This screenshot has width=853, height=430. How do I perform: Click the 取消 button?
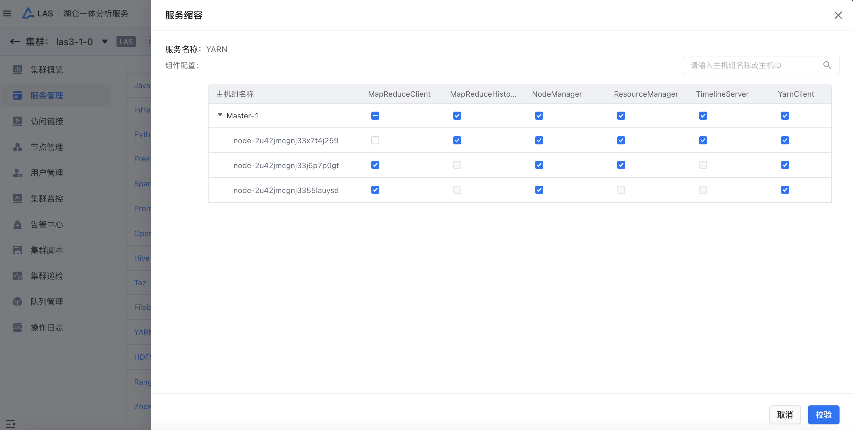point(785,414)
